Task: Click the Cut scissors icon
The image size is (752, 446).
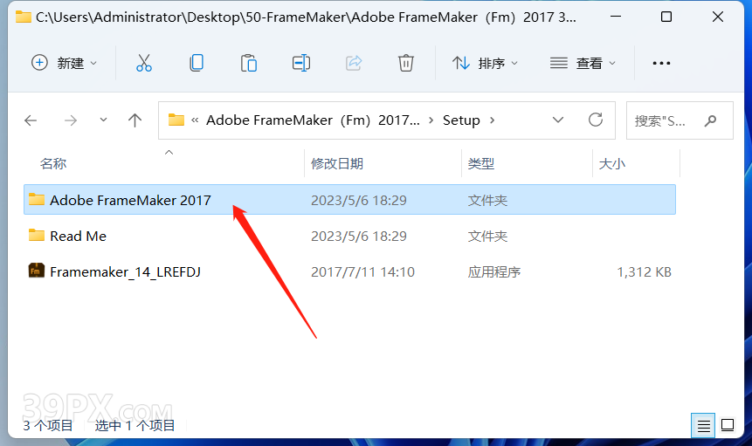Action: tap(143, 63)
